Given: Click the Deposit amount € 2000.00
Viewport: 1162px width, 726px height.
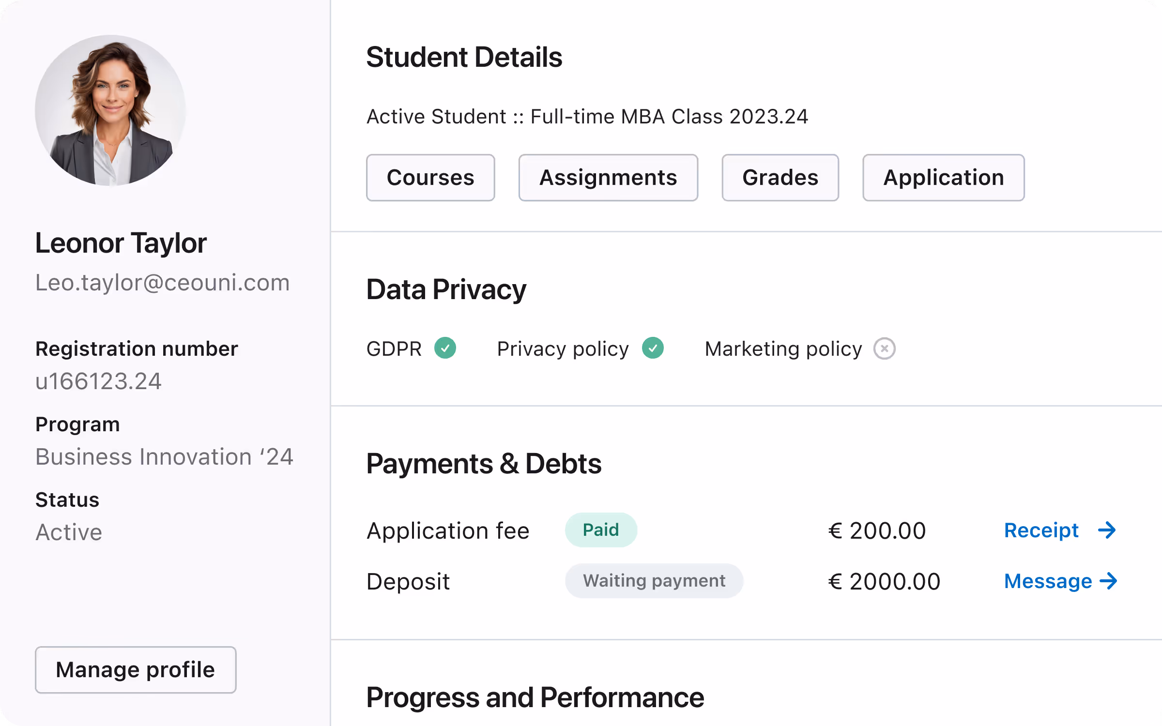Looking at the screenshot, I should click(884, 581).
